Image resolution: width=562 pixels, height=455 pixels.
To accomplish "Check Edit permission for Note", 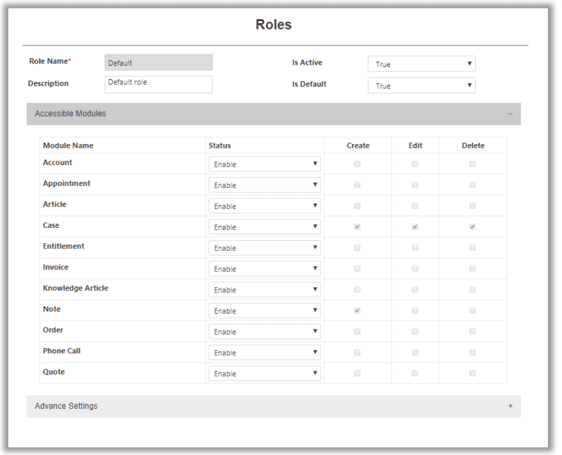I will click(415, 310).
